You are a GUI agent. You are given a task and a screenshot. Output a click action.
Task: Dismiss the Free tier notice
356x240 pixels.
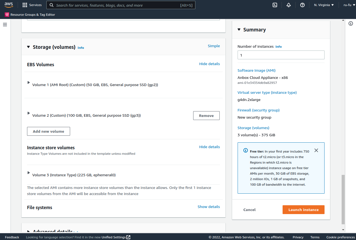pos(316,150)
